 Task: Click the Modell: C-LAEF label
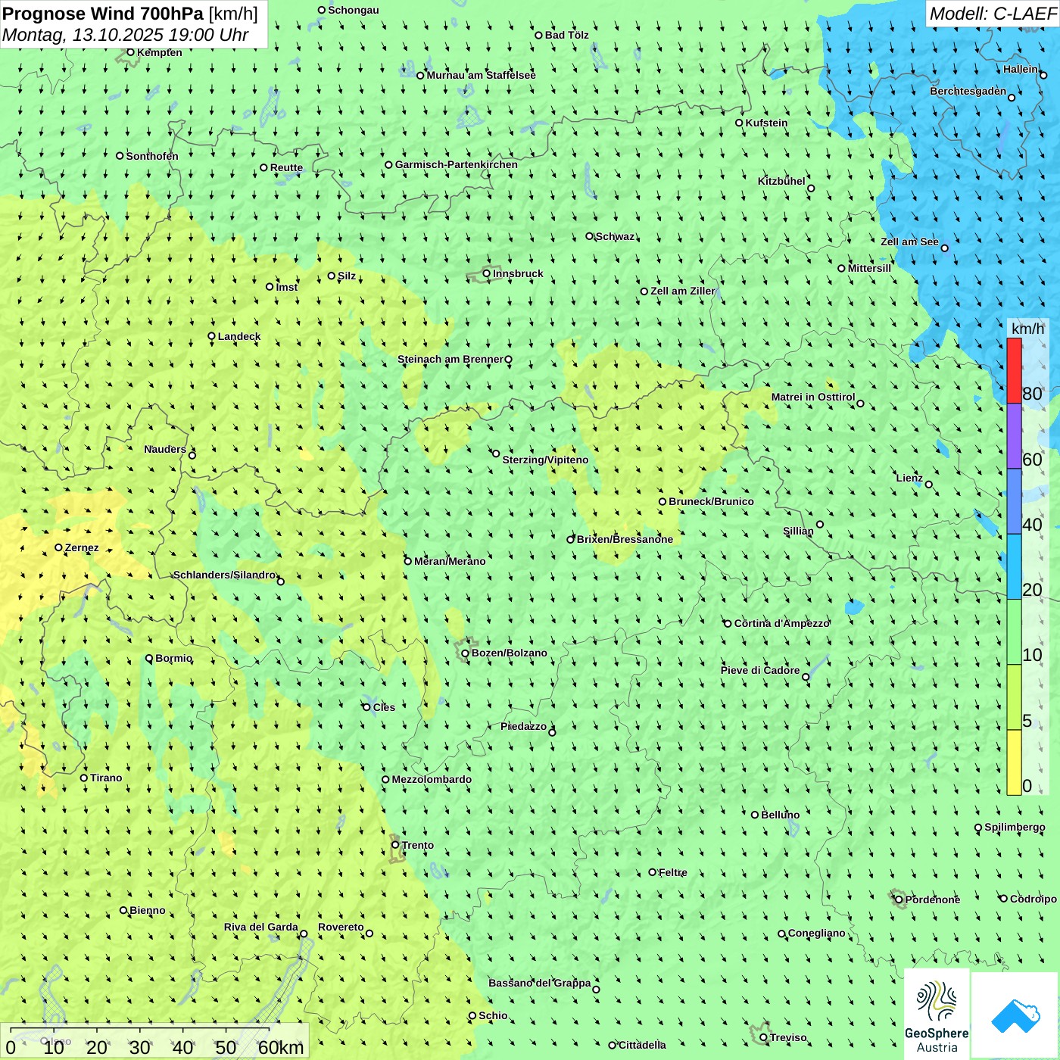tap(993, 14)
